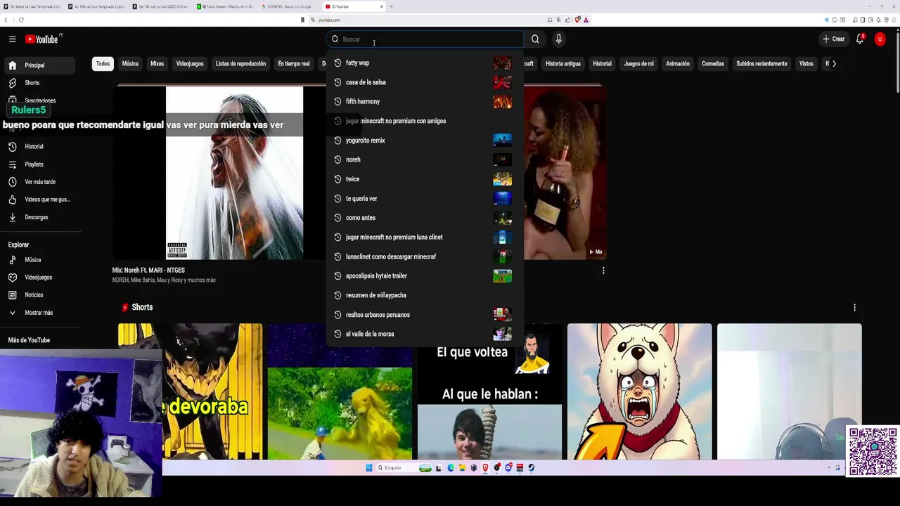
Task: Open Principal in the sidebar
Action: [39, 65]
